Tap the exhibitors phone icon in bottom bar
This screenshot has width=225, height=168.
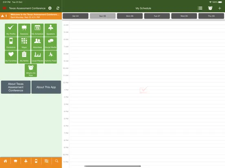pyautogui.click(x=36, y=161)
